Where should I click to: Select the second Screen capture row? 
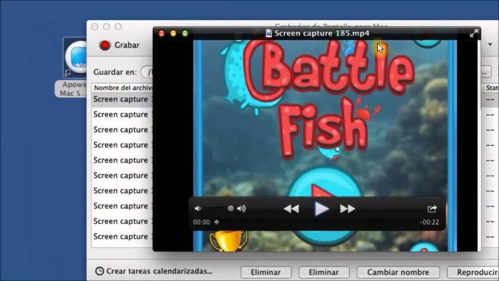coord(122,115)
